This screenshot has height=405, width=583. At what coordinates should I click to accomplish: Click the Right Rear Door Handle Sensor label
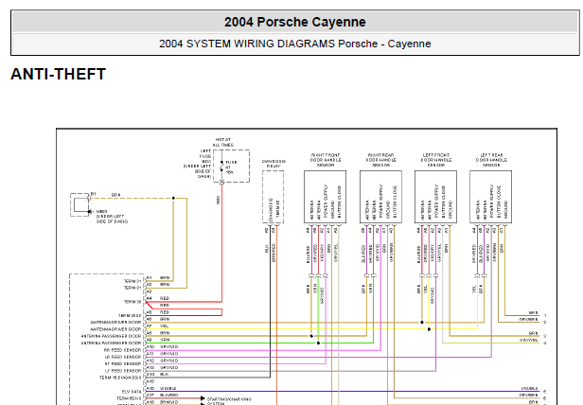click(380, 160)
